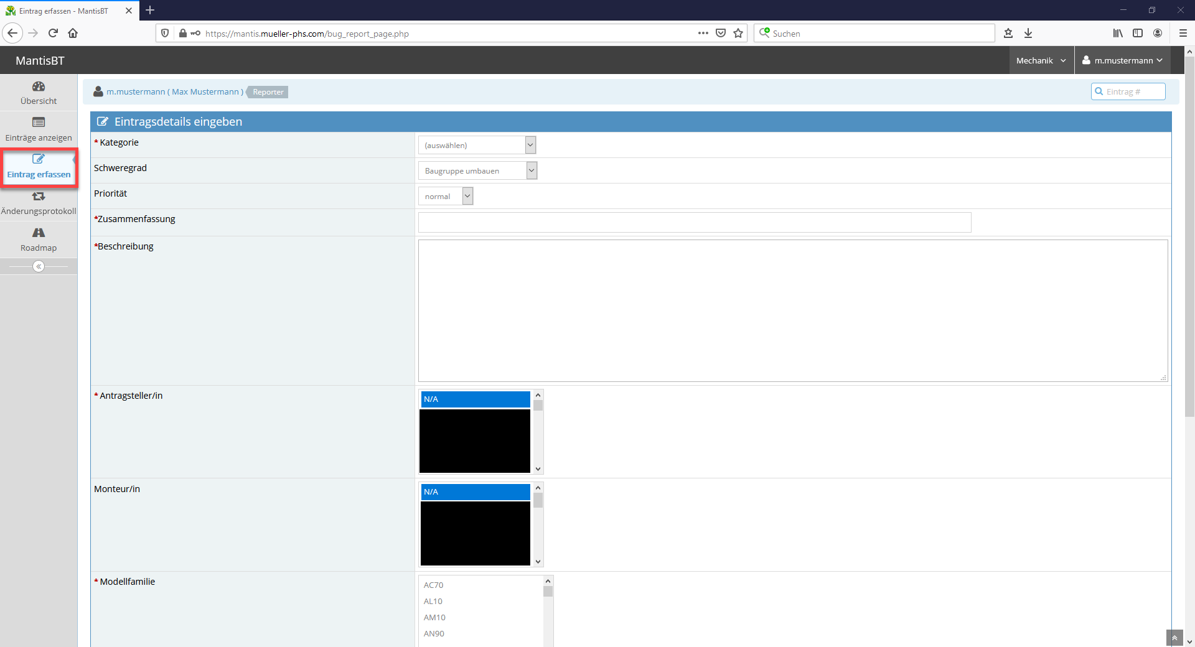Open the m.mustermann user menu
This screenshot has height=647, width=1195.
(1122, 60)
